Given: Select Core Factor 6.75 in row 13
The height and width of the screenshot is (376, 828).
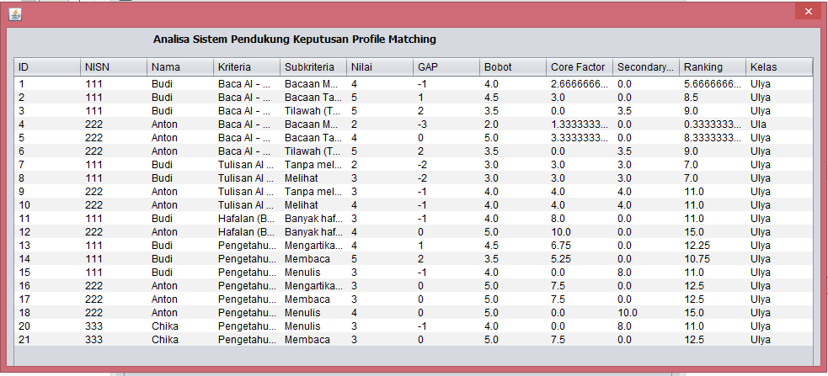Looking at the screenshot, I should [x=580, y=246].
